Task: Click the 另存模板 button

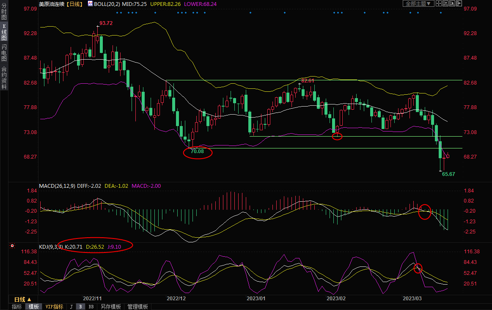Action: [110, 307]
